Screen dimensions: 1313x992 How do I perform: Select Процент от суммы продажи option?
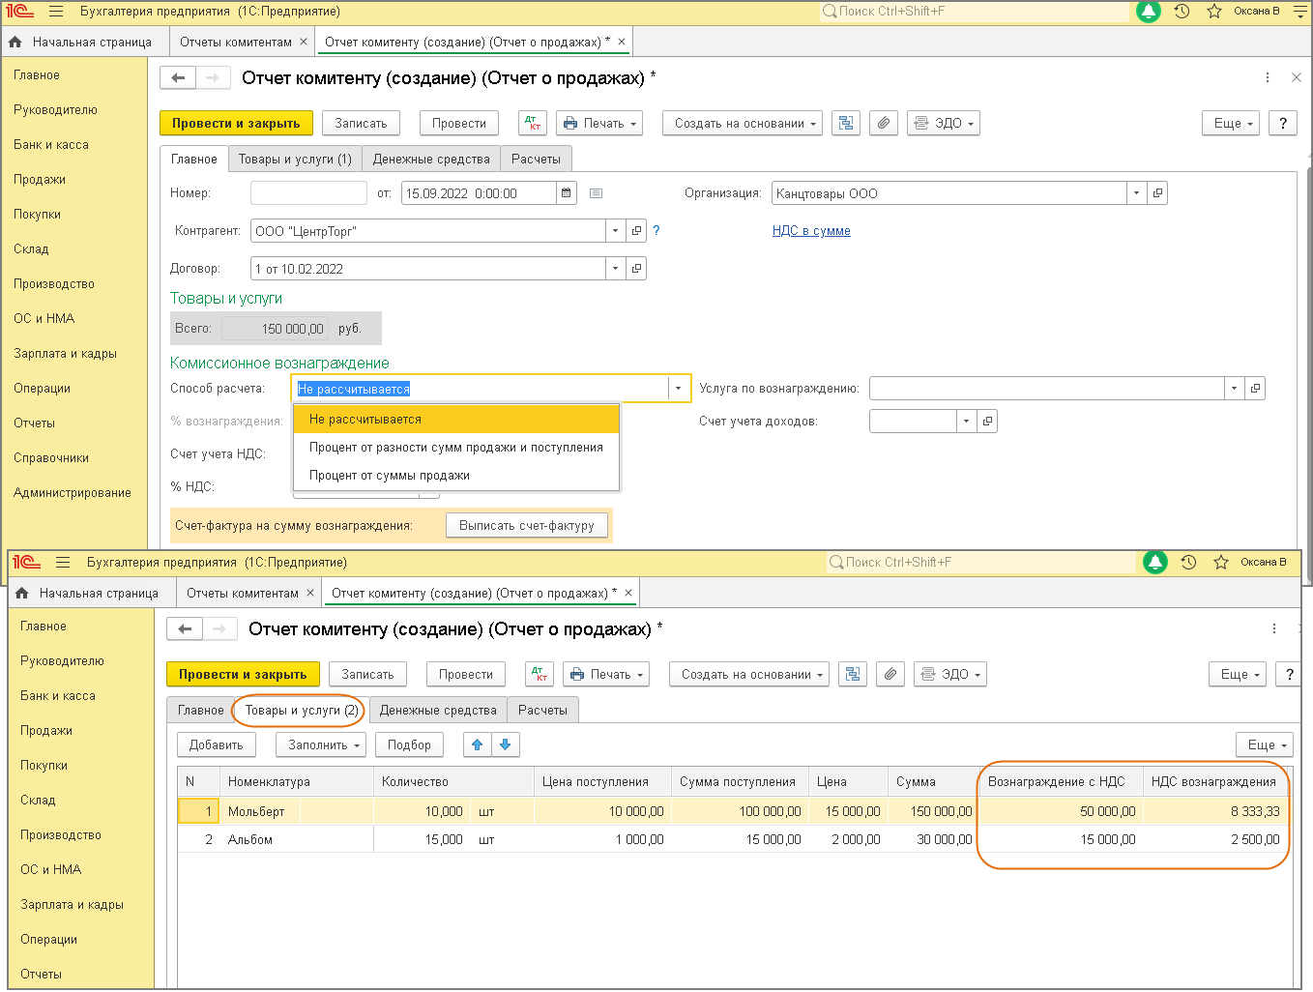(390, 476)
